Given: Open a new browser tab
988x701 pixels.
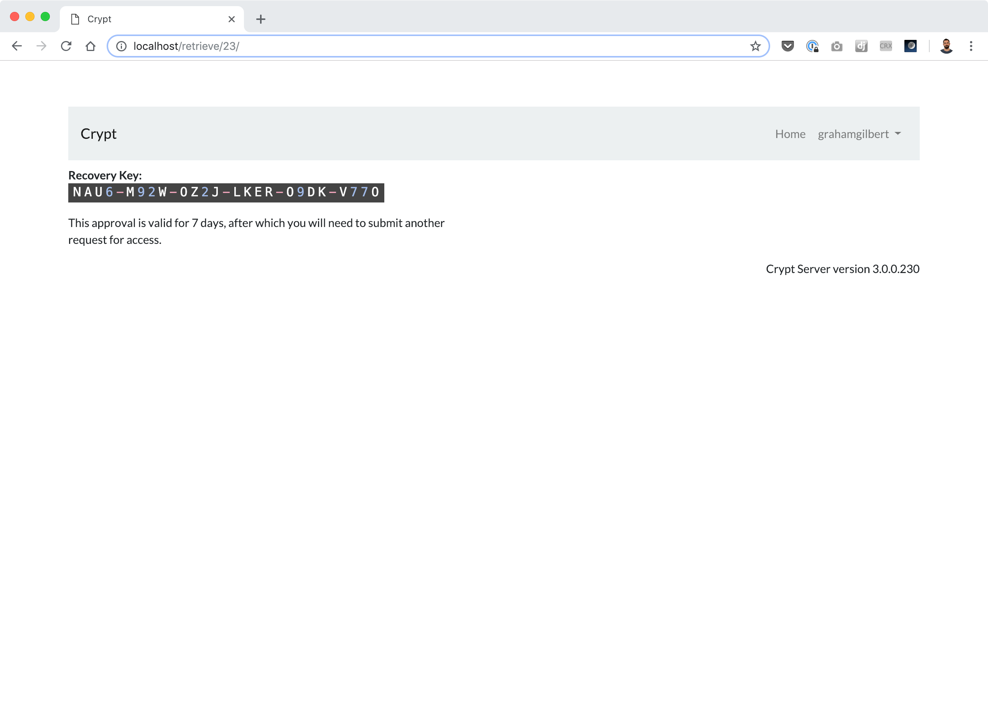Looking at the screenshot, I should [x=261, y=19].
